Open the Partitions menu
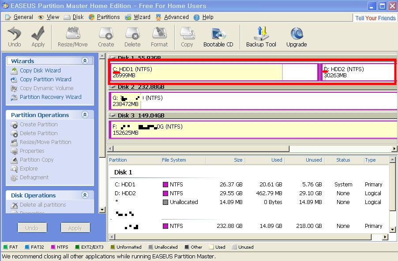The image size is (398, 261). pos(104,17)
